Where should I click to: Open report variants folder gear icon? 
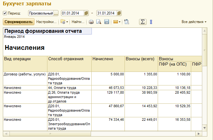point(63,22)
